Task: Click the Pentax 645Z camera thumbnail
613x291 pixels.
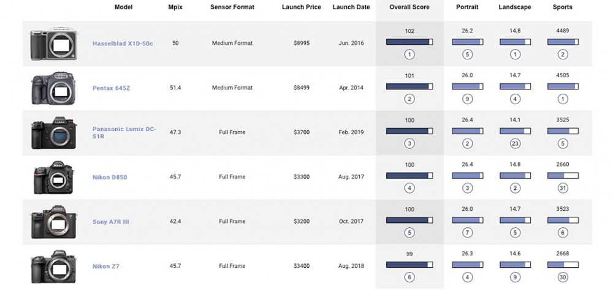Action: [53, 88]
